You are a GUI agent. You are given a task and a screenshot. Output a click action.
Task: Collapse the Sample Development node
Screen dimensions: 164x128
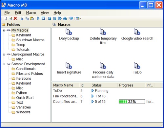[4, 64]
